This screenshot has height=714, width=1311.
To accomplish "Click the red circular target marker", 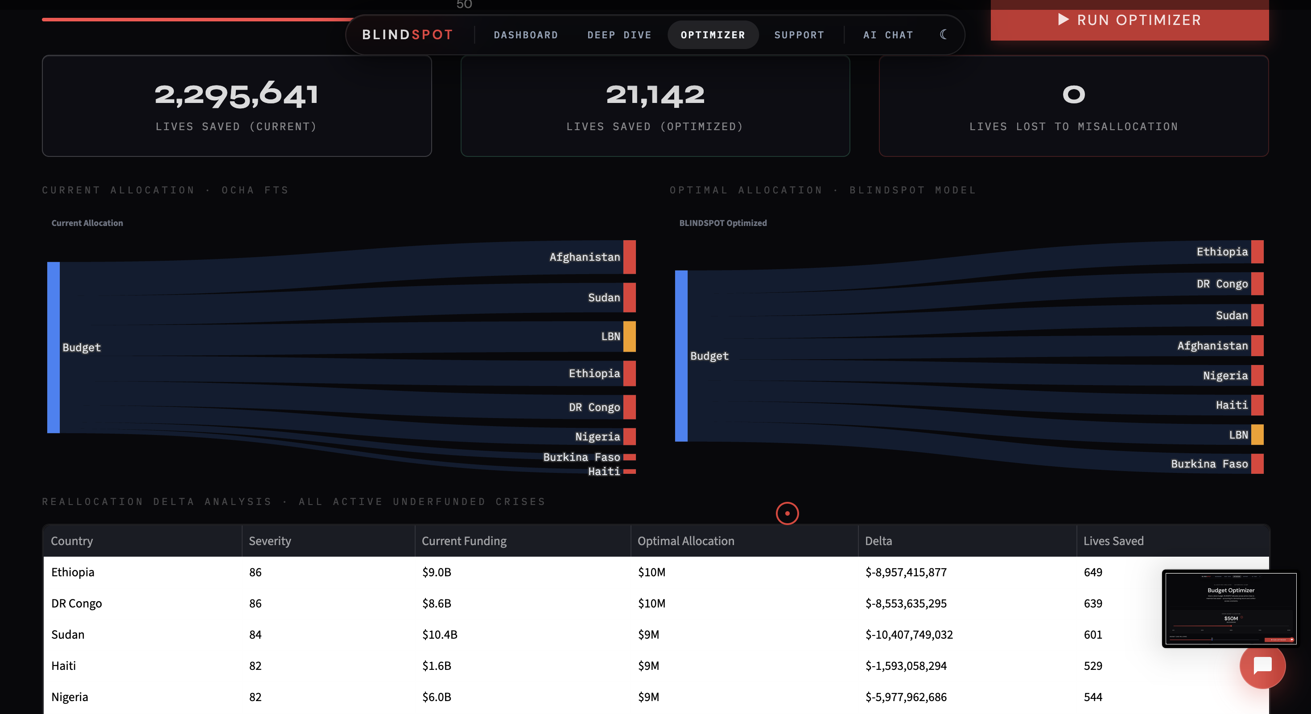I will pos(787,513).
